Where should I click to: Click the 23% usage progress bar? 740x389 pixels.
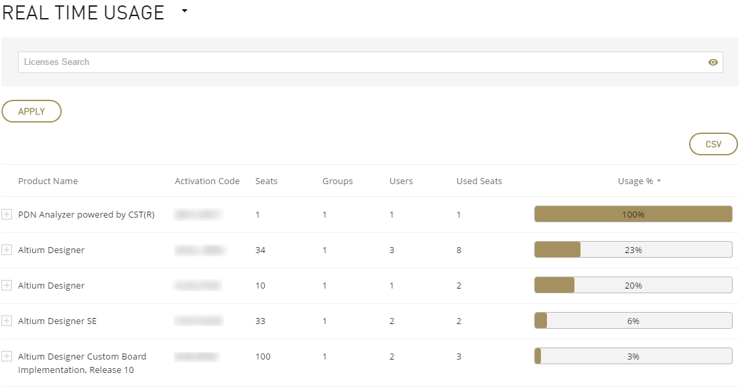point(633,250)
